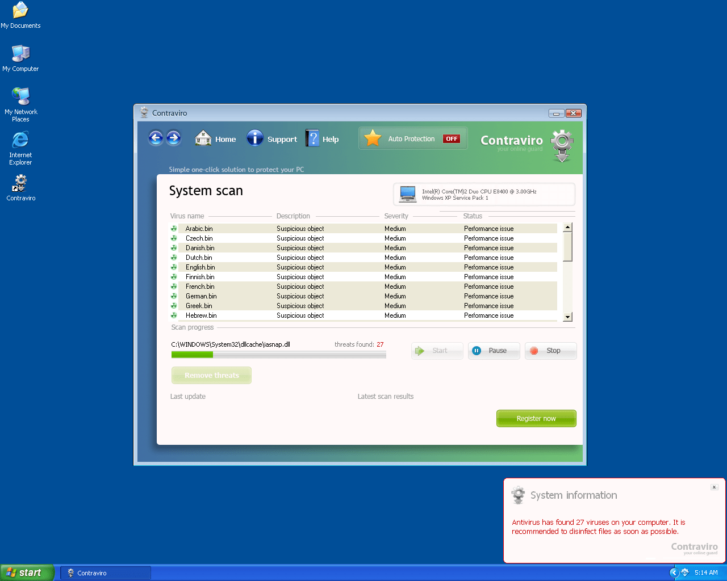
Task: Close the System information popup
Action: point(715,487)
